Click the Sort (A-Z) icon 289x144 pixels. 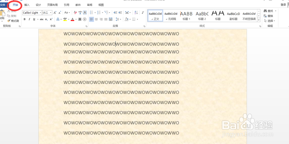(x=136, y=12)
